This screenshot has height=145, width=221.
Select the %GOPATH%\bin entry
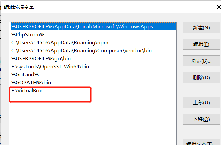93,82
